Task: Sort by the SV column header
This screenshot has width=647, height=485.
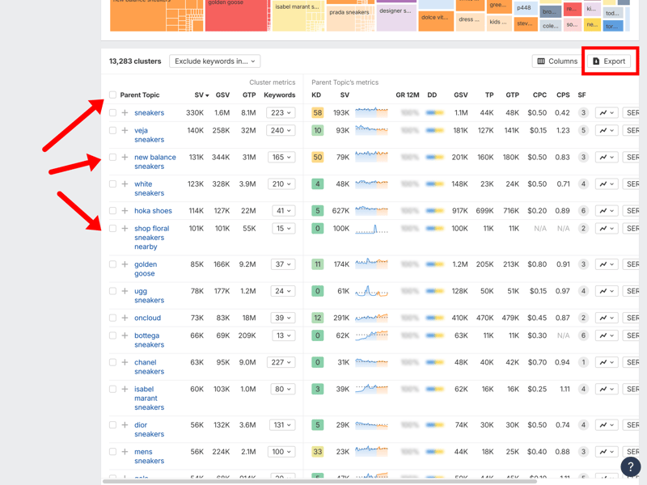Action: pyautogui.click(x=201, y=95)
